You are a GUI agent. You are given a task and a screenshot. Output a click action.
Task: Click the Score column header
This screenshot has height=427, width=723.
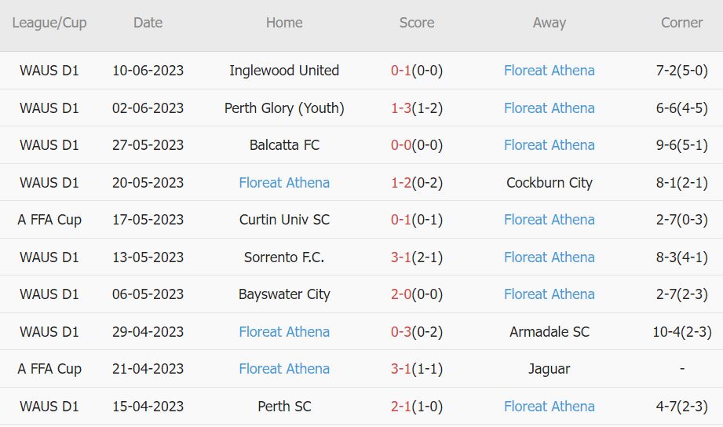pyautogui.click(x=417, y=23)
